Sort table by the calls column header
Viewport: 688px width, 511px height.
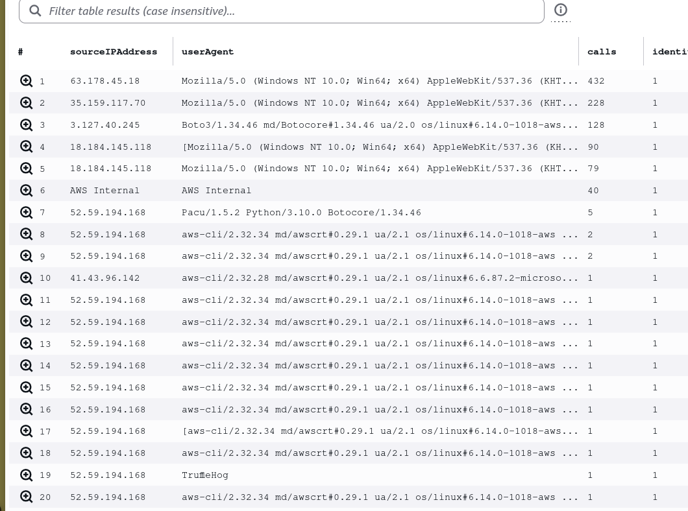click(x=602, y=52)
